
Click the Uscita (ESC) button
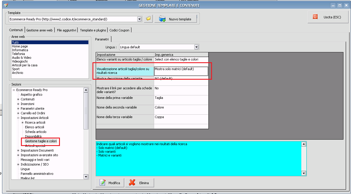point(328,17)
